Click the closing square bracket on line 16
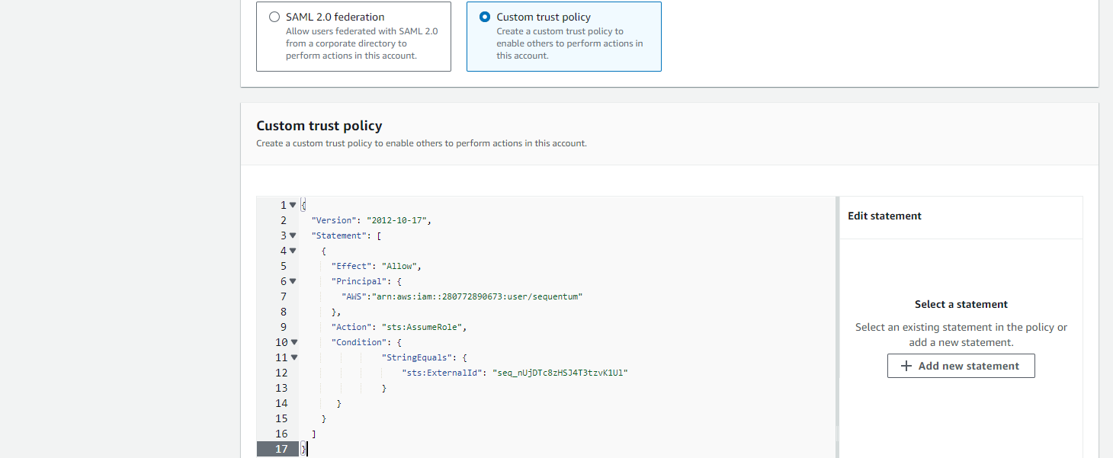 tap(314, 434)
